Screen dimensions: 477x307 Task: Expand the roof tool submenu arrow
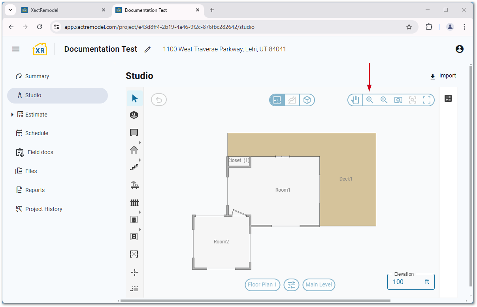tap(140, 143)
